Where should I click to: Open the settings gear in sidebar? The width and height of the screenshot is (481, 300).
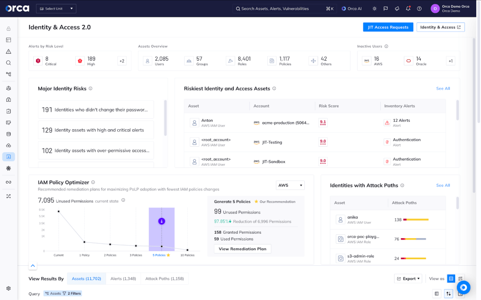click(x=8, y=288)
